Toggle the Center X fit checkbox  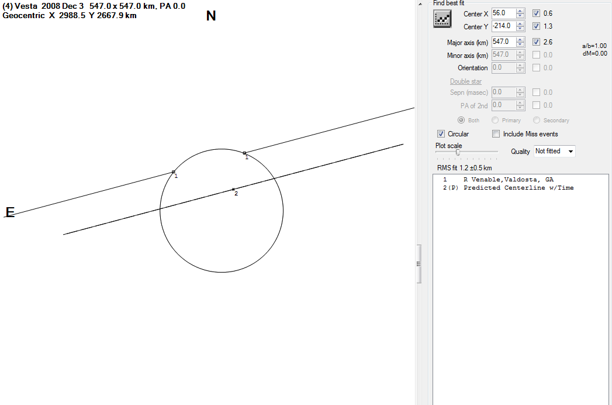[x=536, y=13]
